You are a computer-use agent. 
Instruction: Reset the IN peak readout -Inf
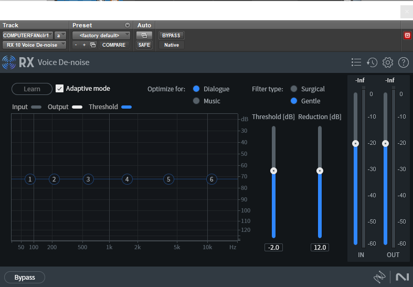point(360,80)
